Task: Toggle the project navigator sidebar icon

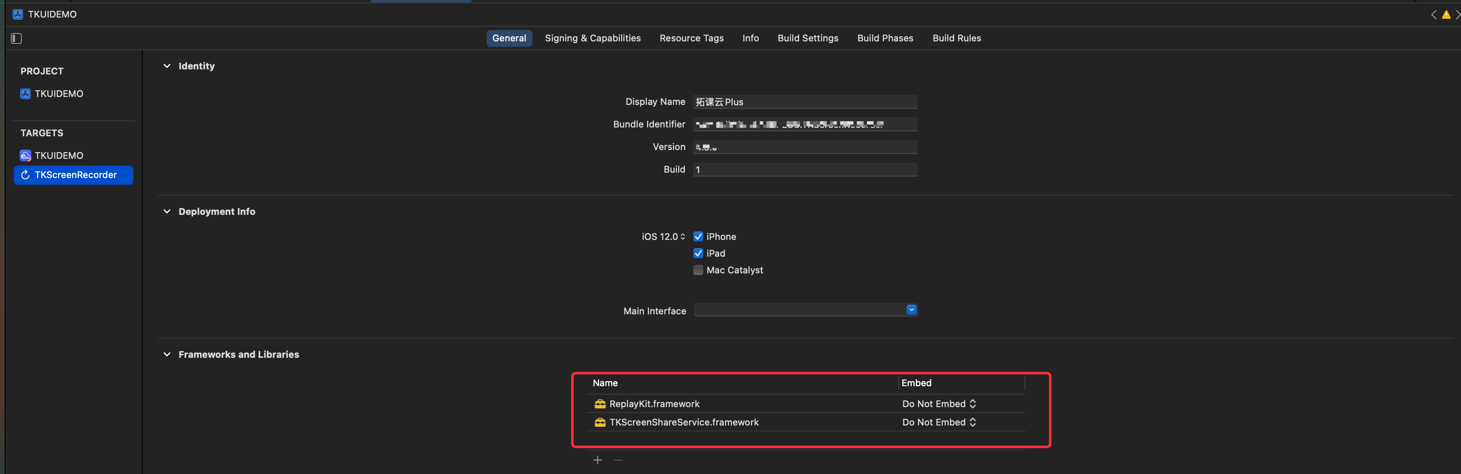Action: coord(16,38)
